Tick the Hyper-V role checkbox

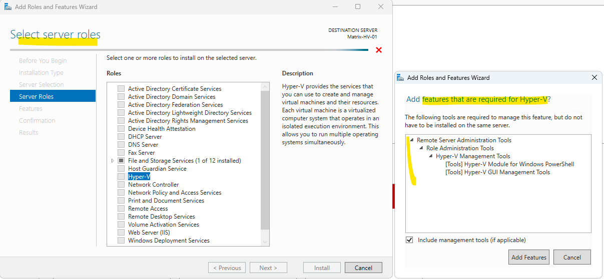(x=121, y=177)
